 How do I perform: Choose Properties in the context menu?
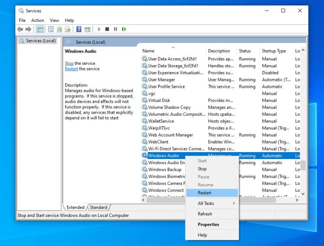click(x=212, y=224)
